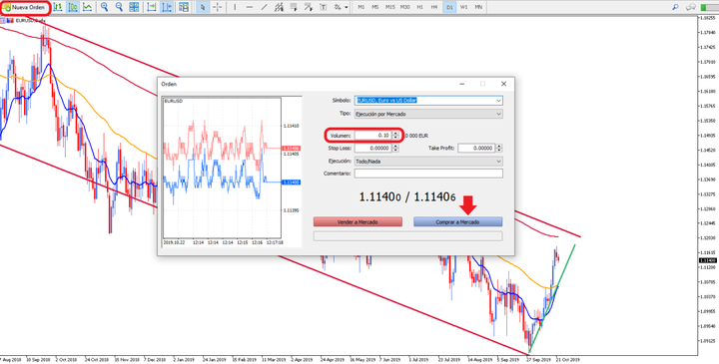
Task: Open the Tipo dropdown showing Ejecución por Mercado
Action: pos(428,114)
